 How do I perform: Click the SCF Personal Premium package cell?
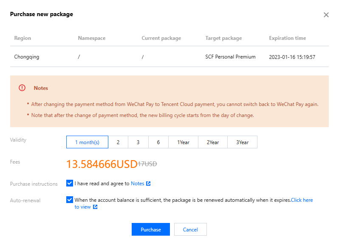230,57
